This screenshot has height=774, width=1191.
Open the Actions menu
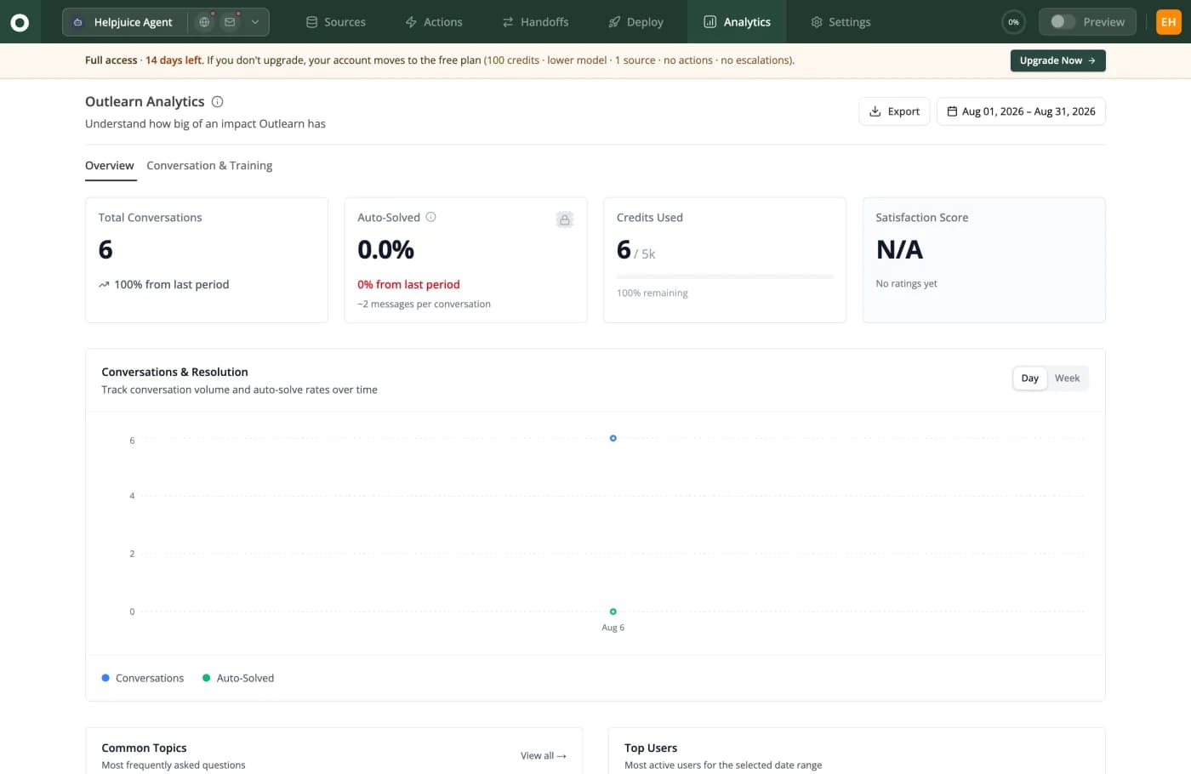click(434, 22)
